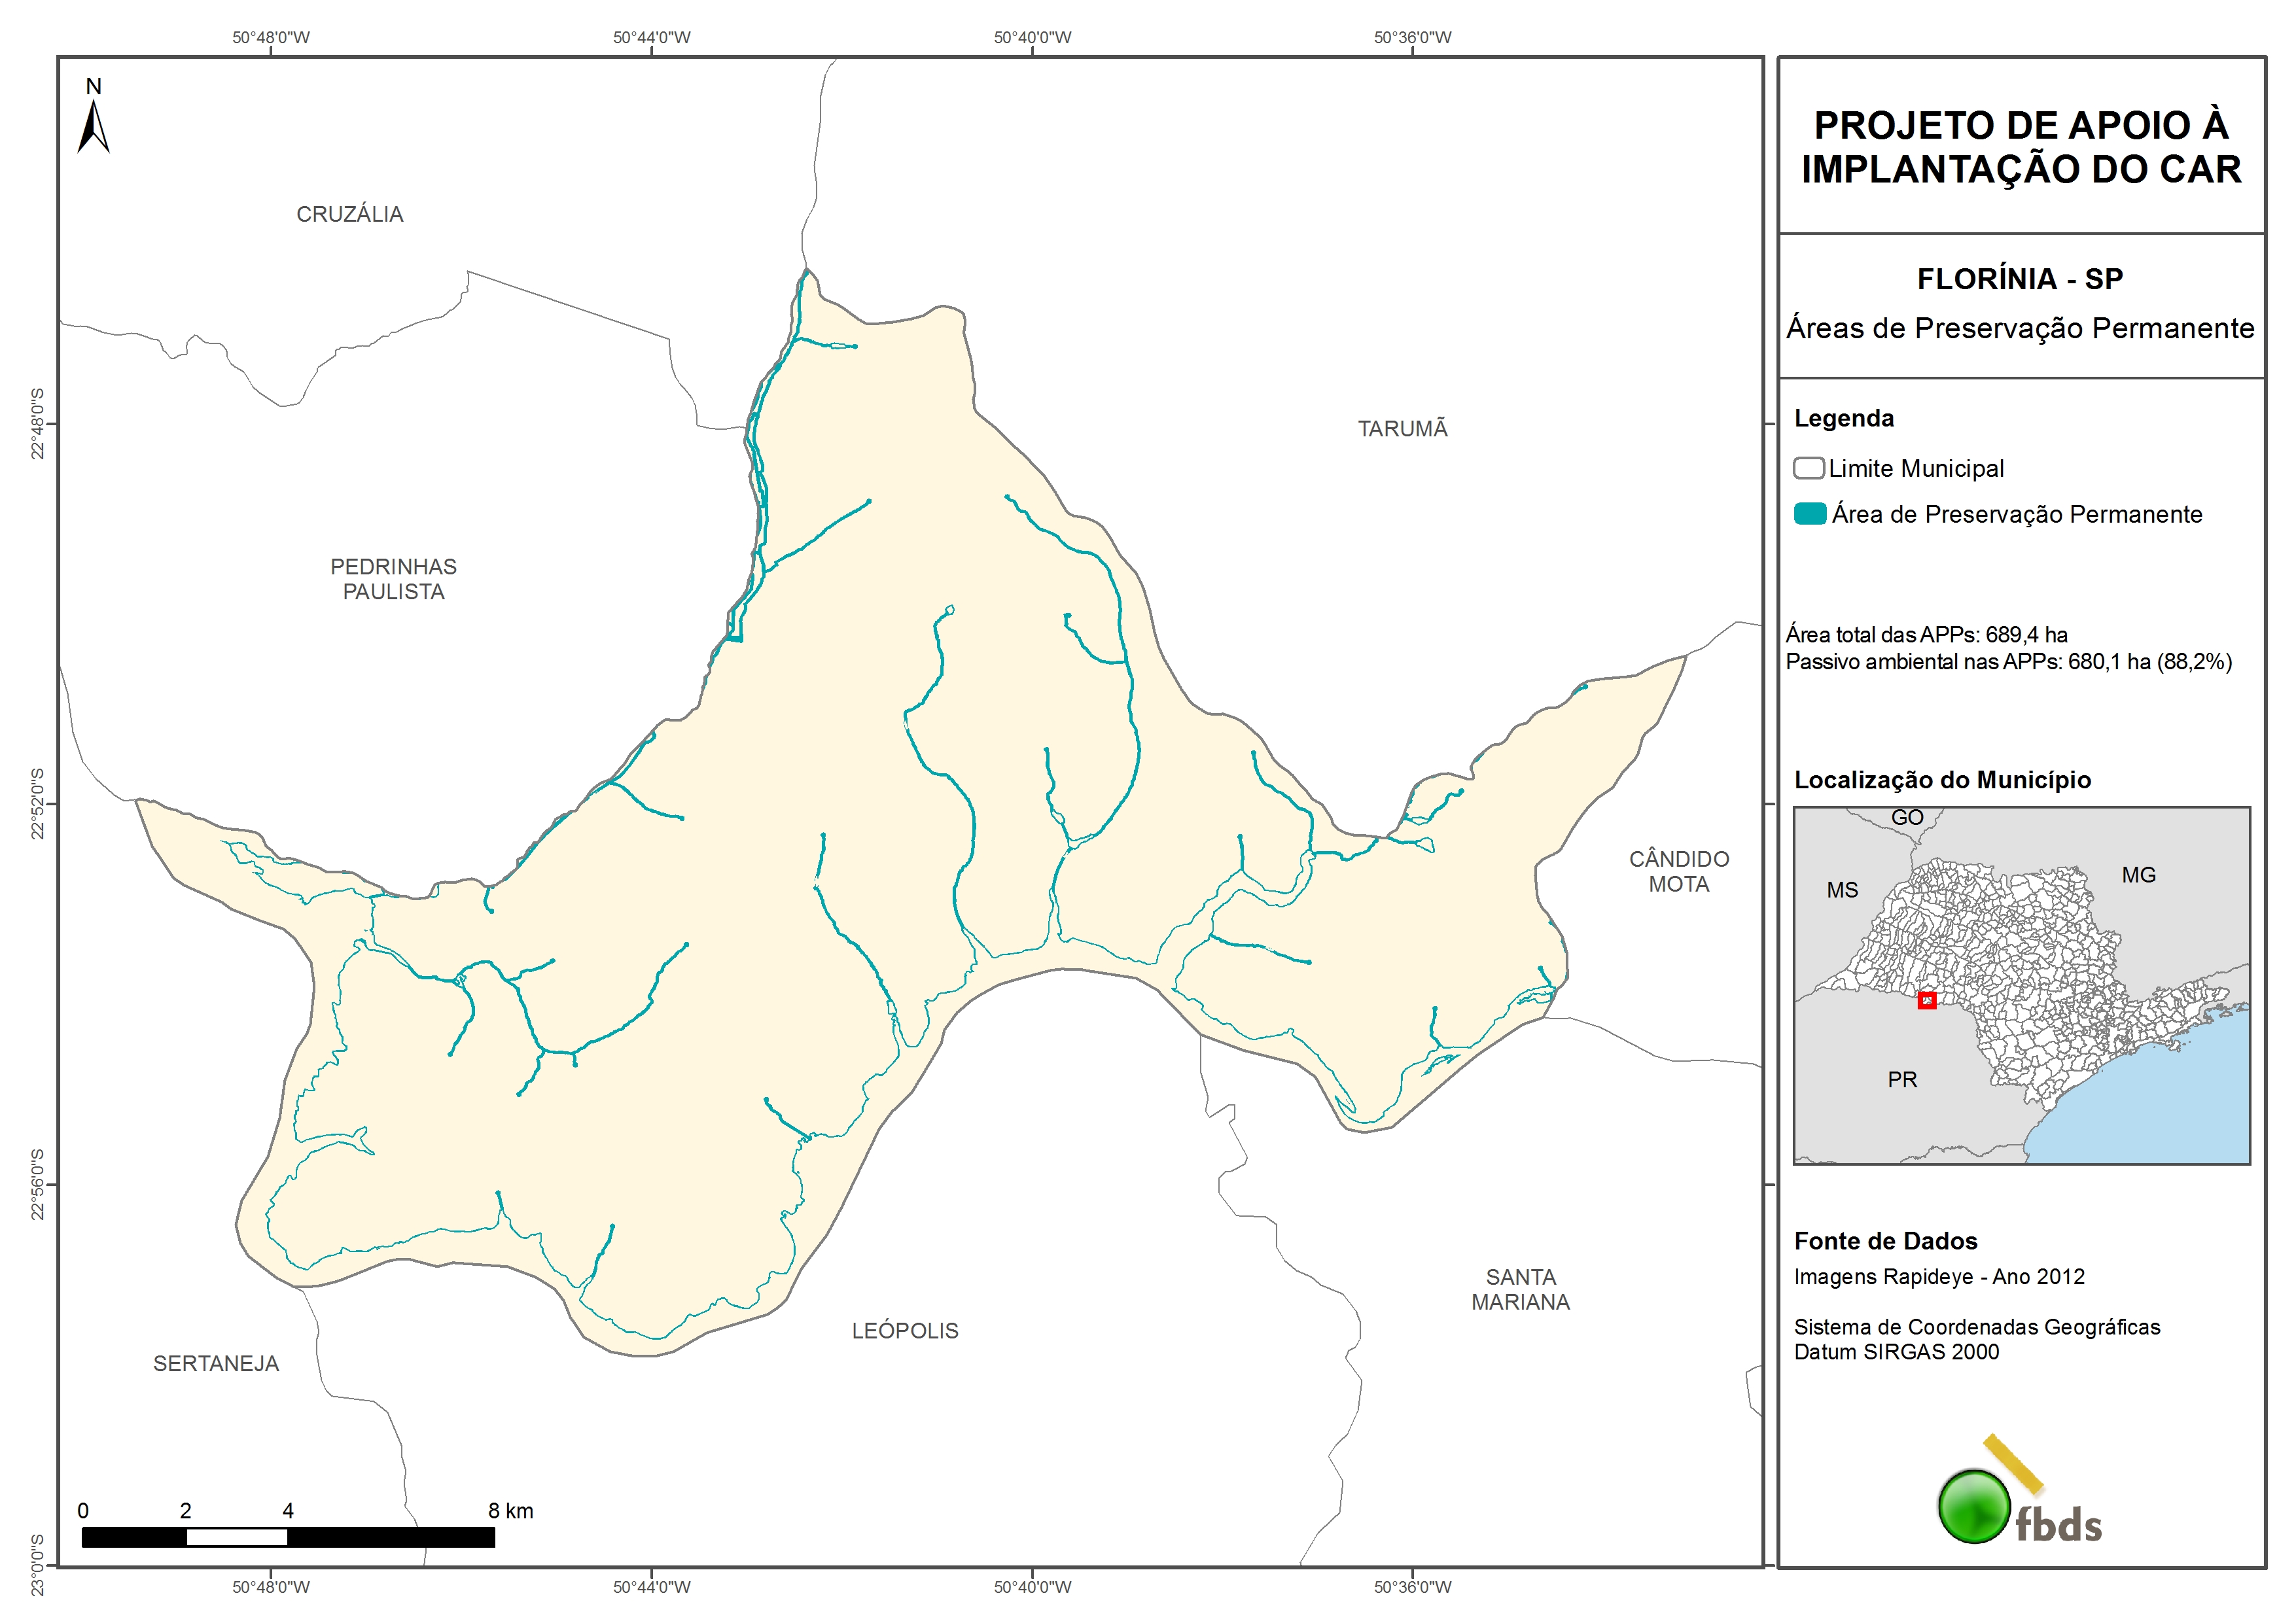Click the PEDRINHAS PAULISTA label on map
The width and height of the screenshot is (2296, 1623).
pyautogui.click(x=393, y=579)
